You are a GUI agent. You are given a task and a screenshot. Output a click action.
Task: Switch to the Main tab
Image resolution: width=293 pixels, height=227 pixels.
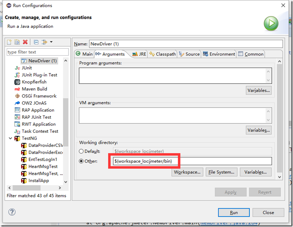(x=84, y=54)
